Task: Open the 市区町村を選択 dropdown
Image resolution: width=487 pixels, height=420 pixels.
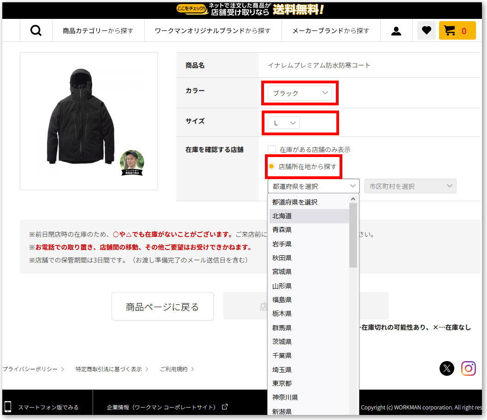Action: (x=410, y=186)
